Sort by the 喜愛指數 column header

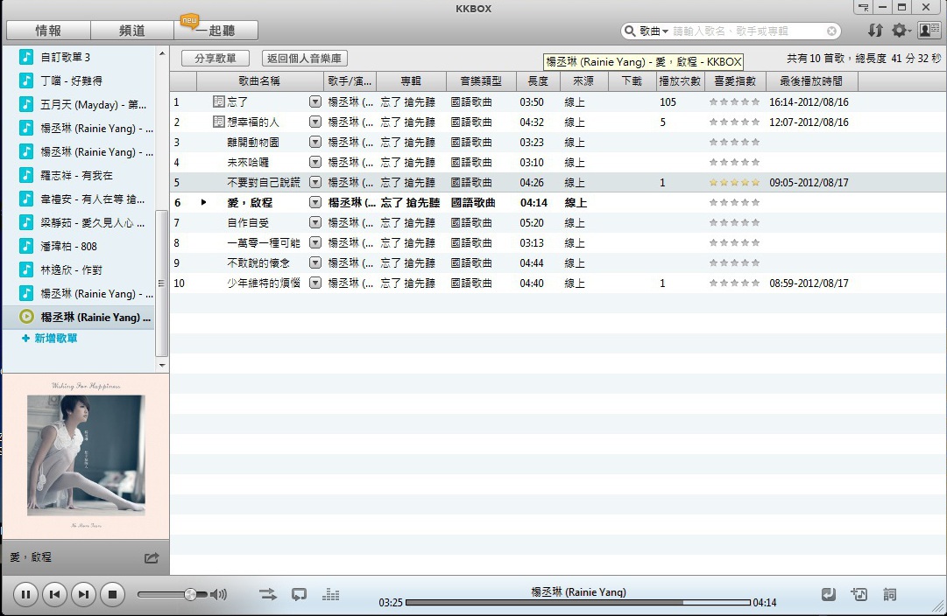735,80
